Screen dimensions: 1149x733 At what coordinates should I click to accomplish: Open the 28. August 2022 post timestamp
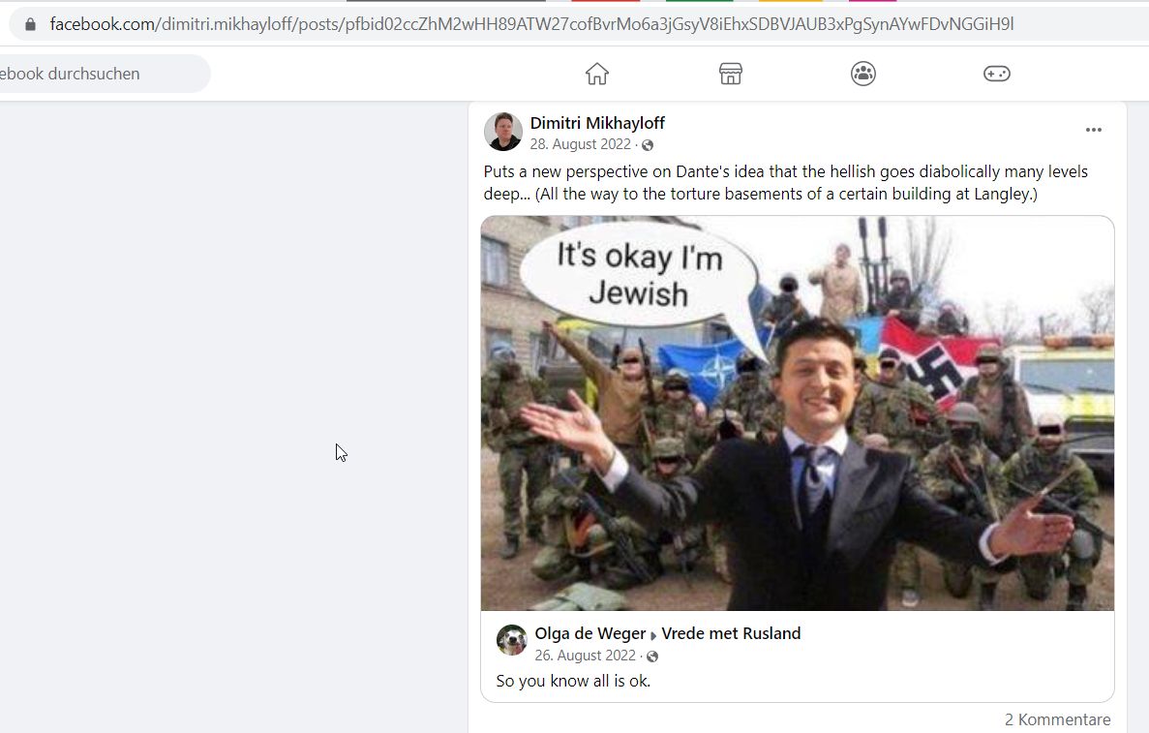581,144
